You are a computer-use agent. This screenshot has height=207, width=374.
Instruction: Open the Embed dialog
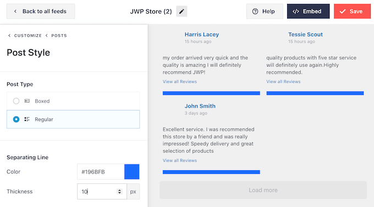pos(308,11)
